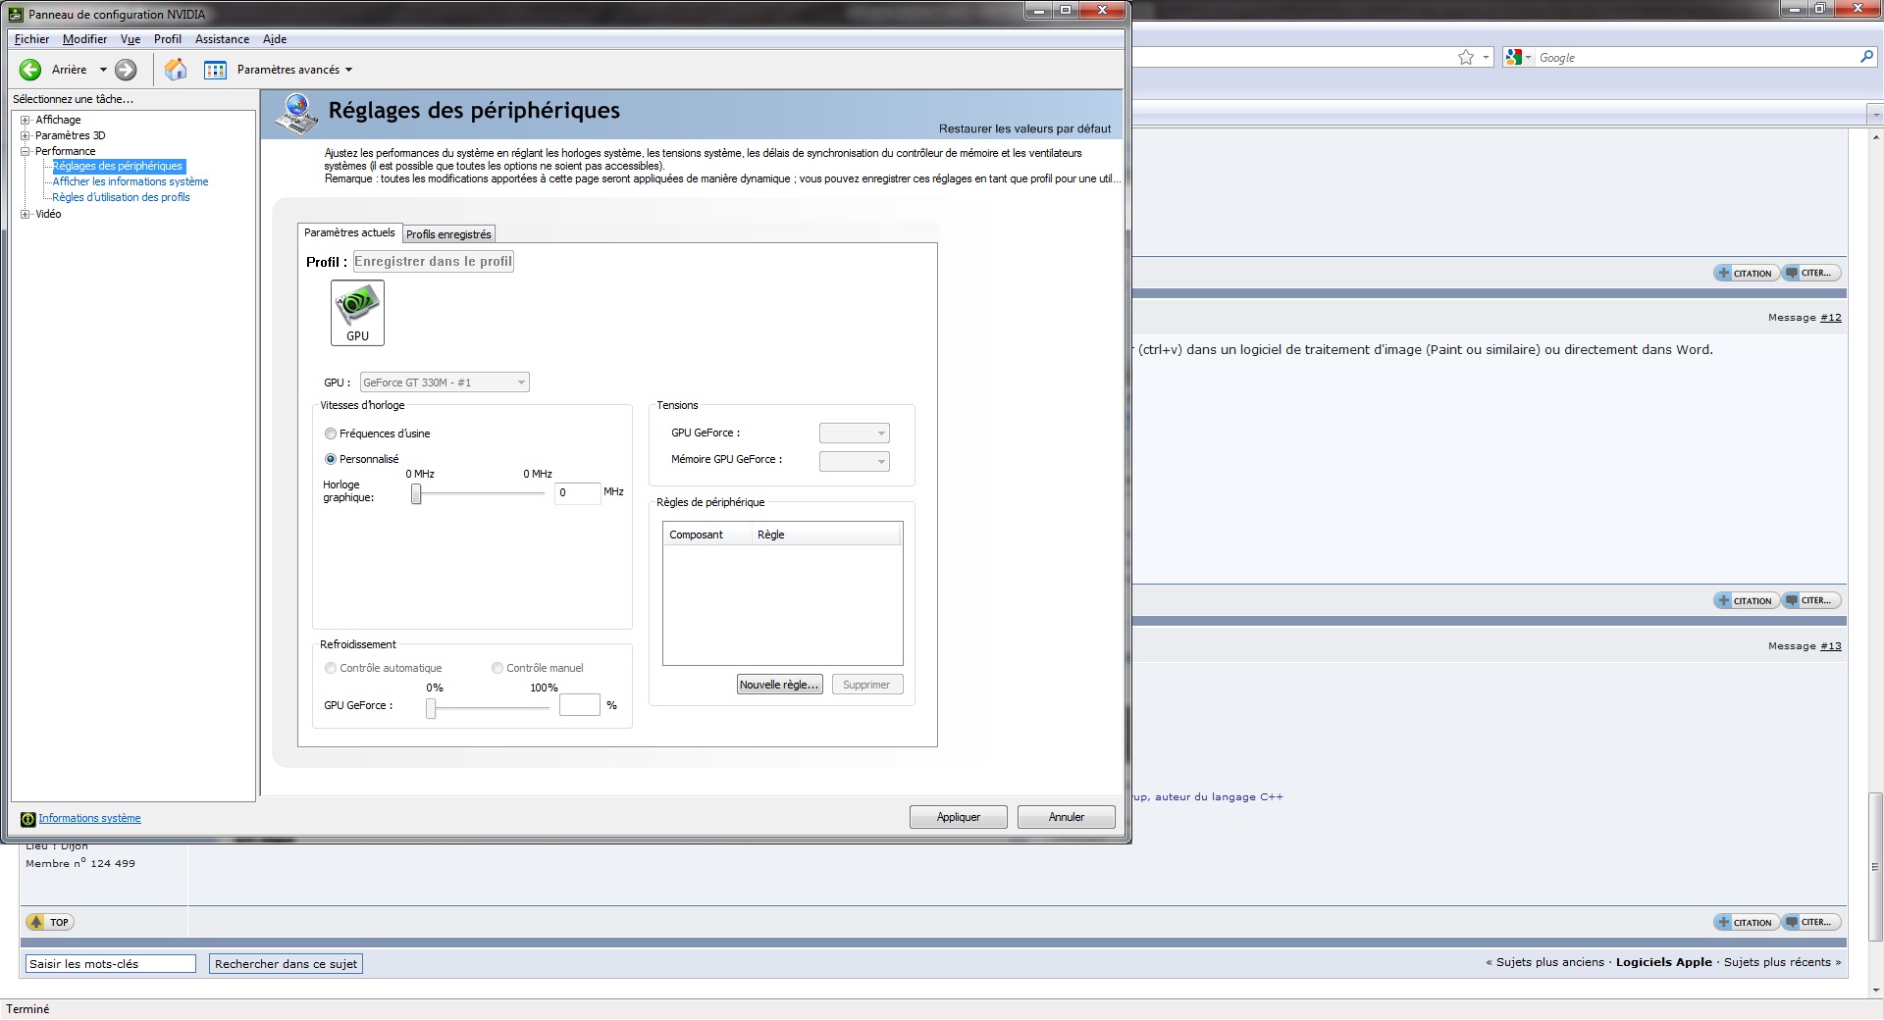Select the GPU device icon
This screenshot has width=1884, height=1020.
(x=357, y=313)
